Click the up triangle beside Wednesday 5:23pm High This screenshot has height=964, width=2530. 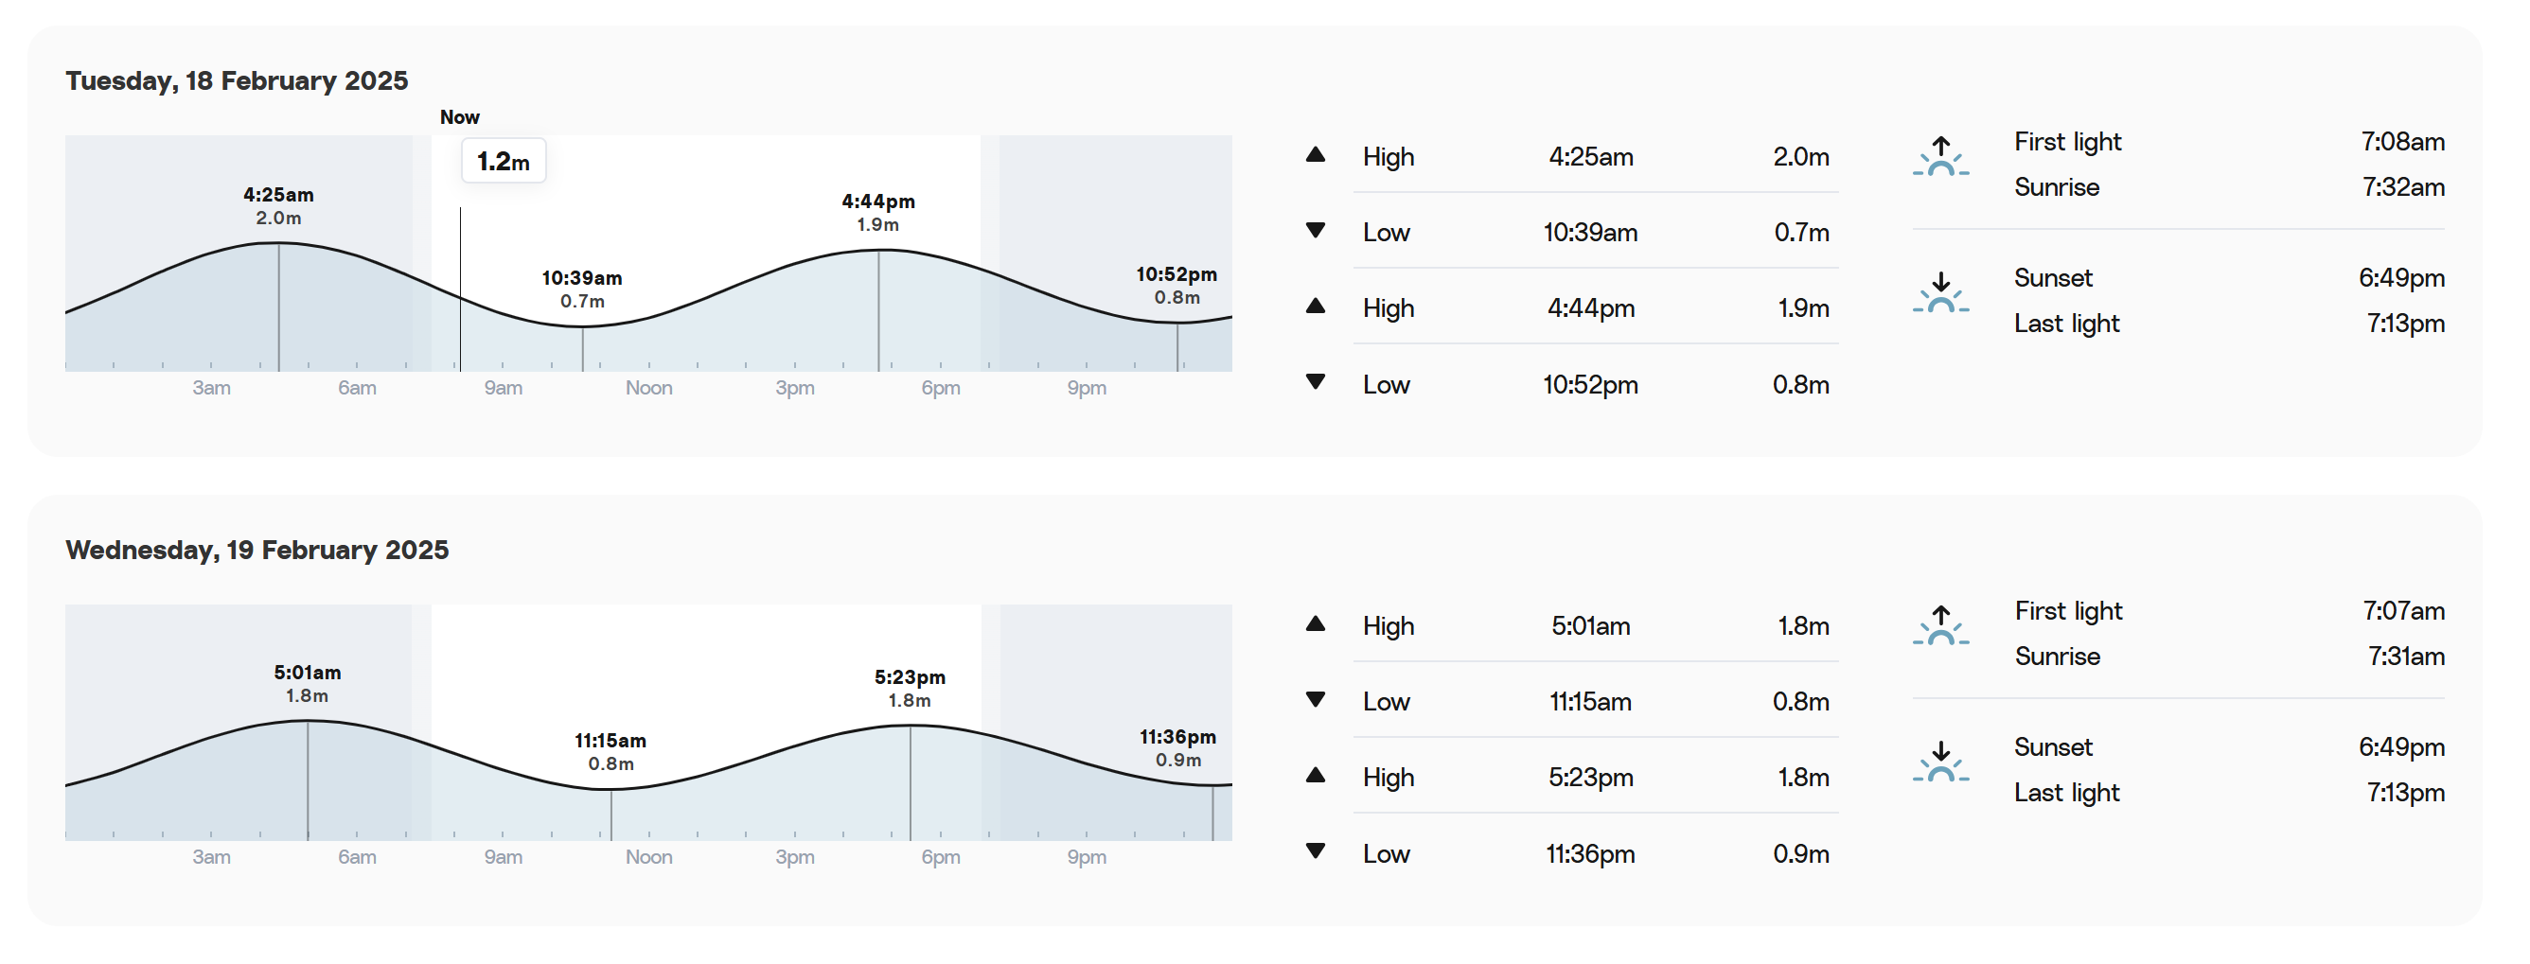(x=1315, y=776)
